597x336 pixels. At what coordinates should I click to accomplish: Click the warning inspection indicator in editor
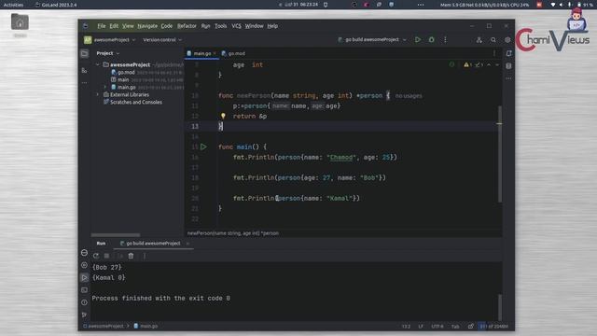tap(467, 65)
